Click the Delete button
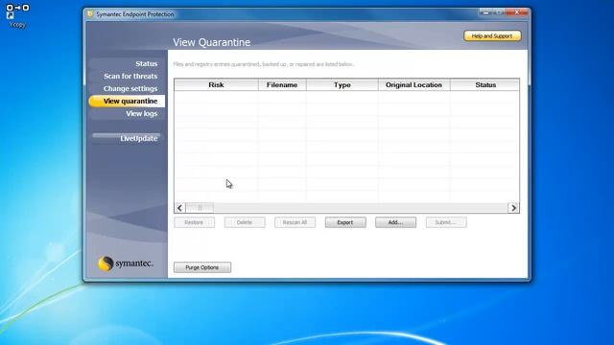Screen dimensions: 614x345 coord(245,222)
